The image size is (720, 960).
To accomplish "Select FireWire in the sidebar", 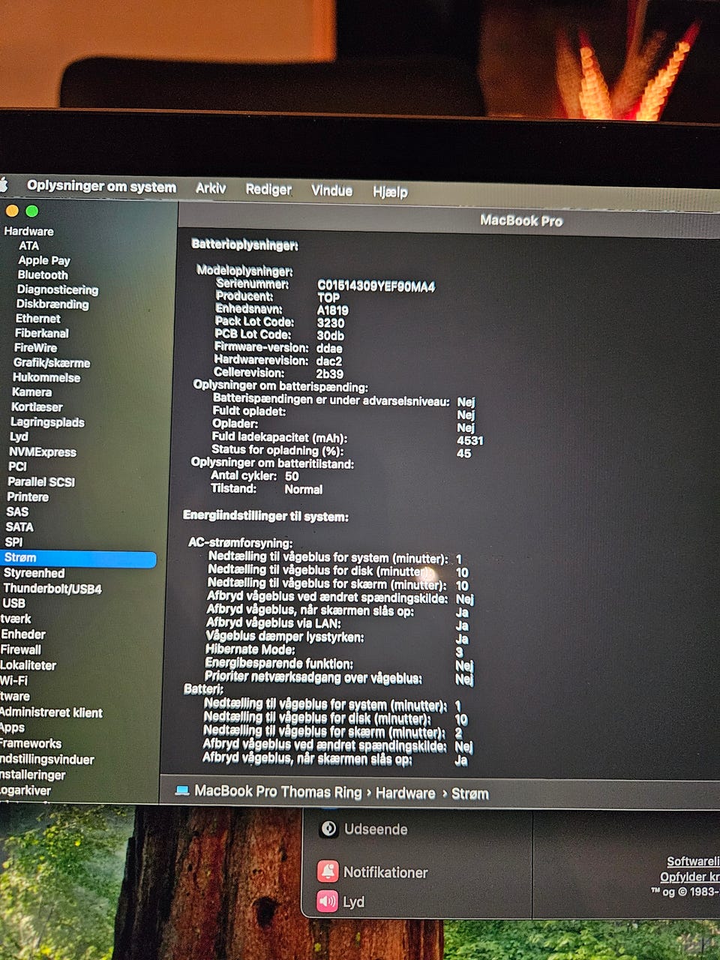I will [35, 347].
